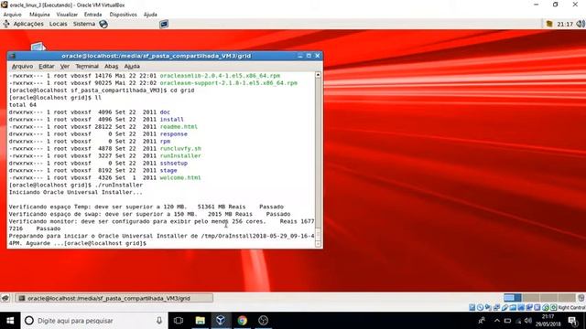586x329 pixels.
Task: Click terminal scrollbar up arrow
Action: 318,75
